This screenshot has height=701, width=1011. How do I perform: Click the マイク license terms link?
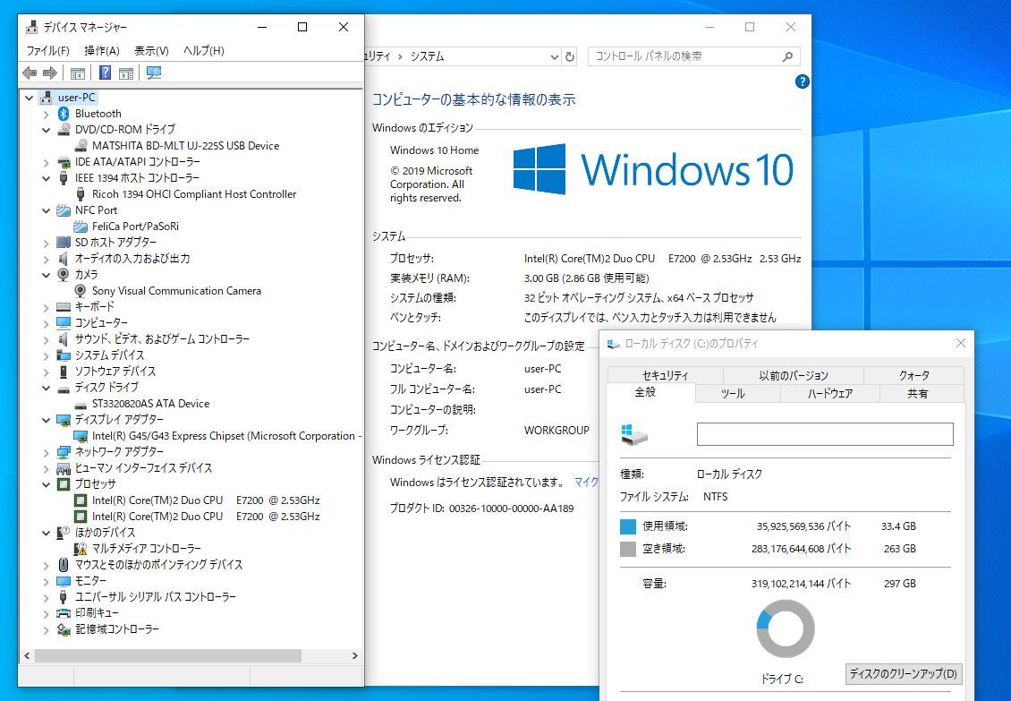pyautogui.click(x=586, y=483)
